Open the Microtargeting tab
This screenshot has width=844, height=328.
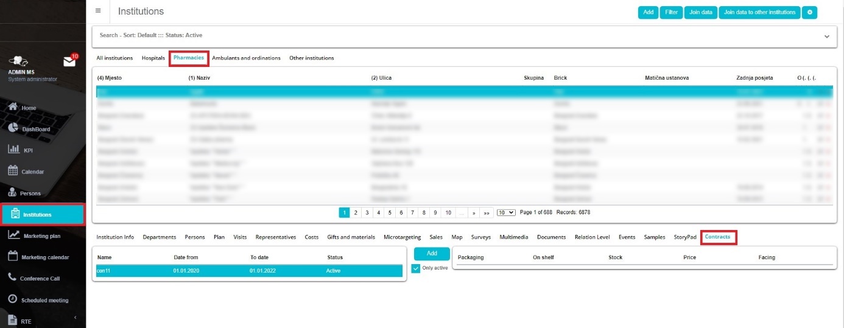pyautogui.click(x=402, y=237)
